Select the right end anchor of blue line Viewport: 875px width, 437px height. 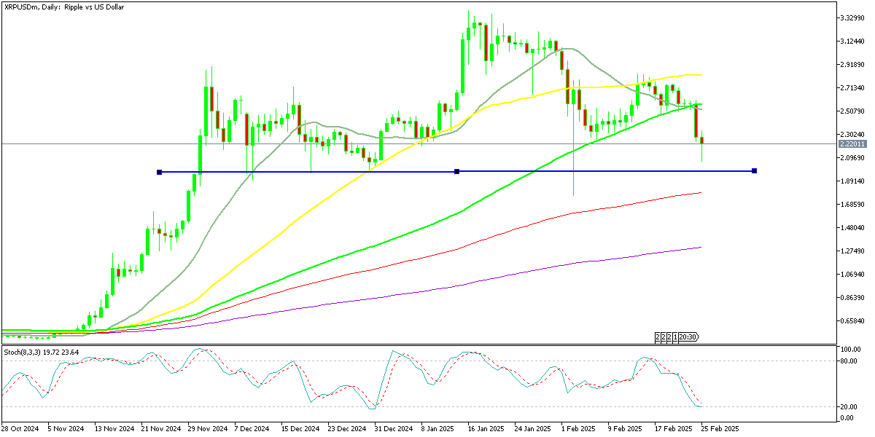(754, 170)
